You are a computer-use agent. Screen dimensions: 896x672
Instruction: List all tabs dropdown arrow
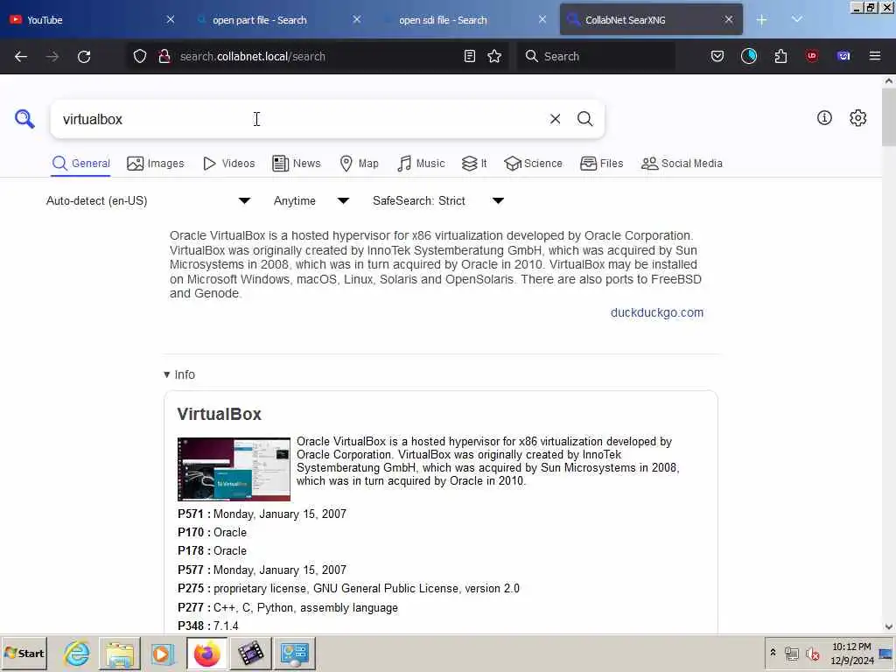pos(796,20)
